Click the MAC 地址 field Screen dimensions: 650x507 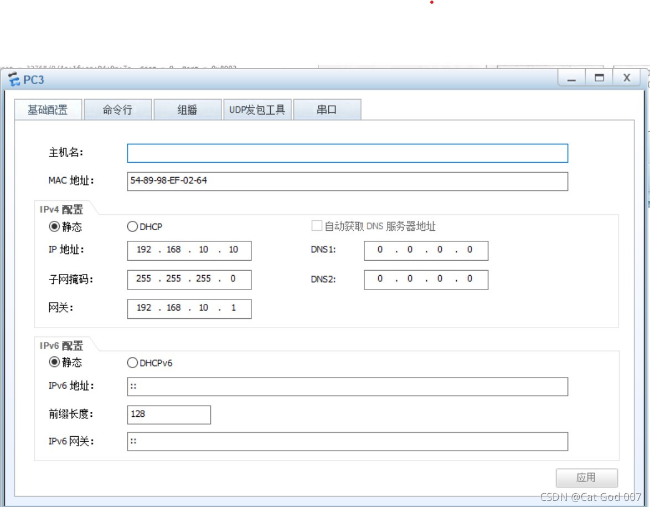tap(347, 182)
